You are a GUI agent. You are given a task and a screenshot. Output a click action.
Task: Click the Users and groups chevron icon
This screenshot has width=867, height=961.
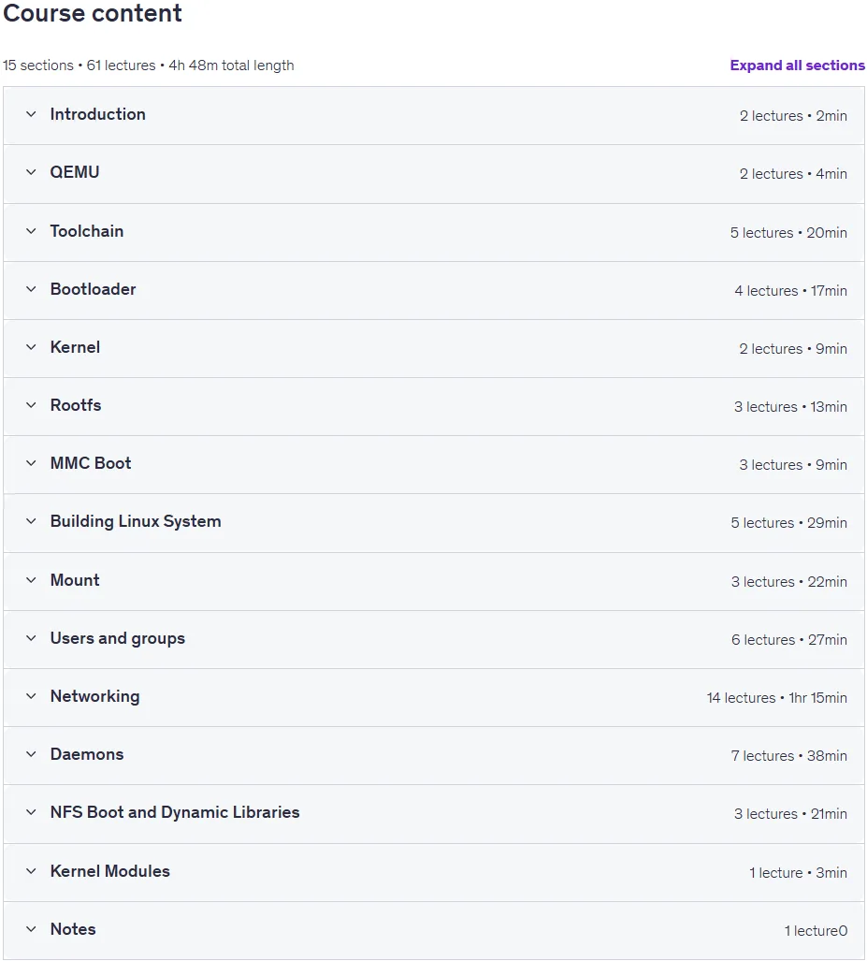[31, 638]
